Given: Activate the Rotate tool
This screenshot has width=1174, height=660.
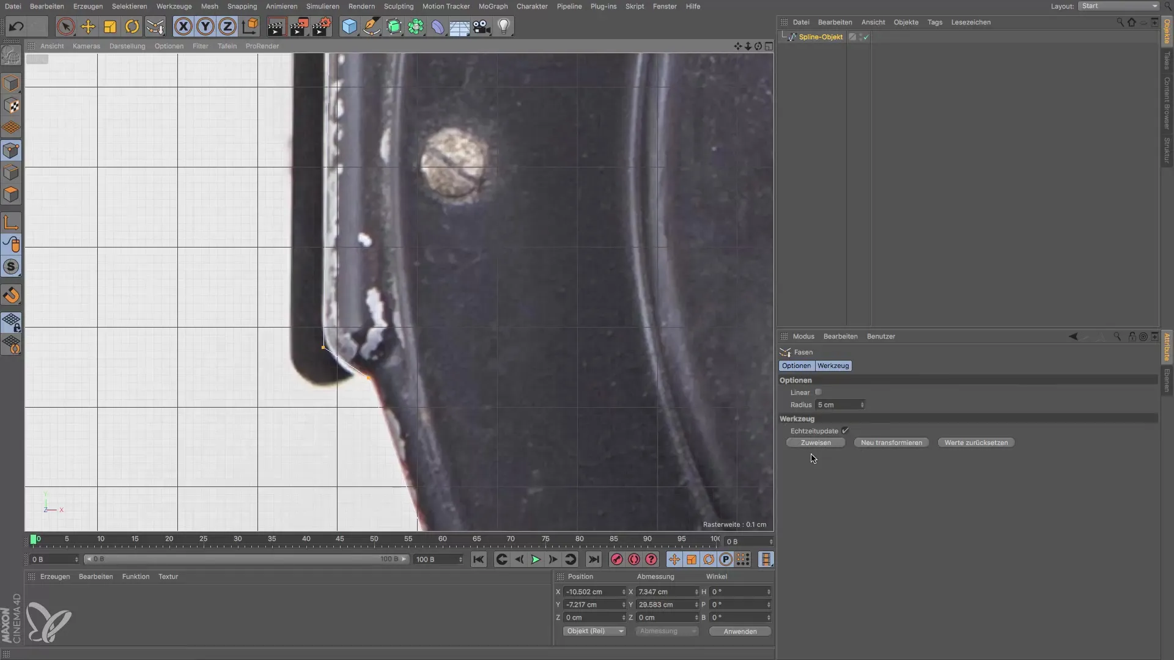Looking at the screenshot, I should (x=132, y=26).
